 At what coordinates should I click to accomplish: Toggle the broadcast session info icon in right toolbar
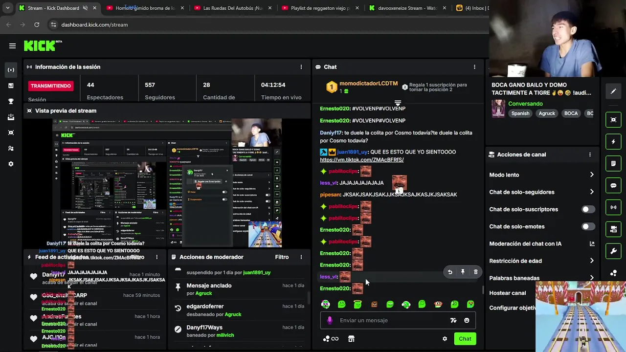click(x=613, y=207)
